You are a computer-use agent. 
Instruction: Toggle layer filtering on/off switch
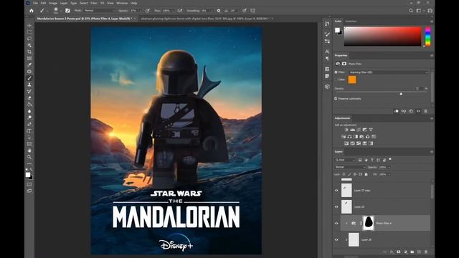click(390, 159)
